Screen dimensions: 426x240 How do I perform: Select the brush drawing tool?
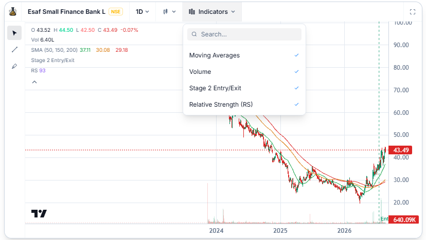(14, 66)
